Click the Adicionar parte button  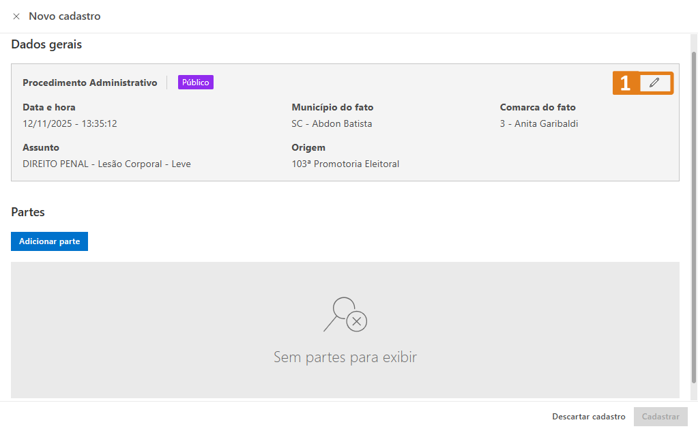pos(49,241)
